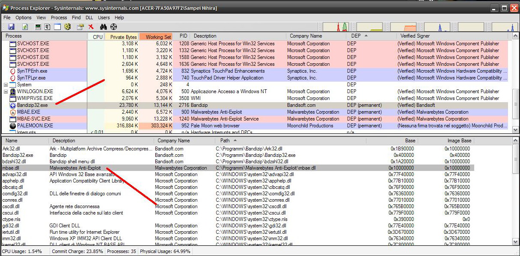520x256 pixels.
Task: Click the Refresh Now toolbar icon
Action: (25, 27)
